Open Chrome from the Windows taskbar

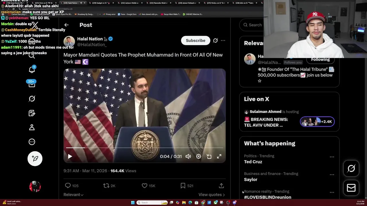click(203, 203)
